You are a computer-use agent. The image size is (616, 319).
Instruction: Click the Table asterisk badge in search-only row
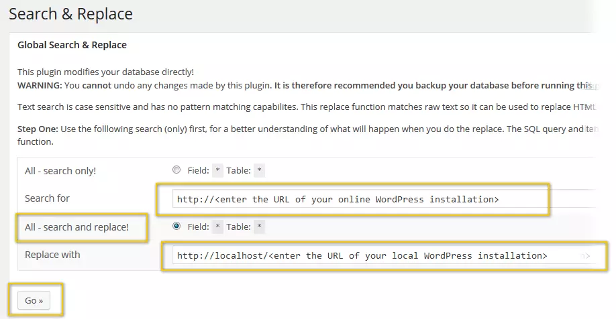pos(259,171)
